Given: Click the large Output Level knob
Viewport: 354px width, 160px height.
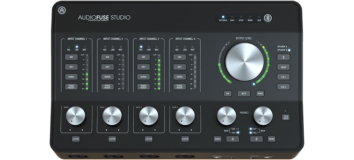Looking at the screenshot, I should coord(245,62).
